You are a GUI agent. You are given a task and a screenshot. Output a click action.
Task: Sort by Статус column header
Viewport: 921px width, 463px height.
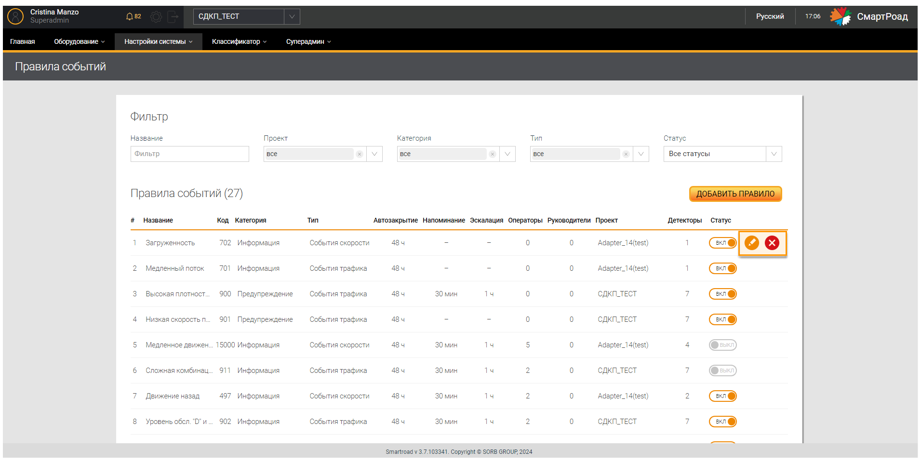click(x=721, y=220)
